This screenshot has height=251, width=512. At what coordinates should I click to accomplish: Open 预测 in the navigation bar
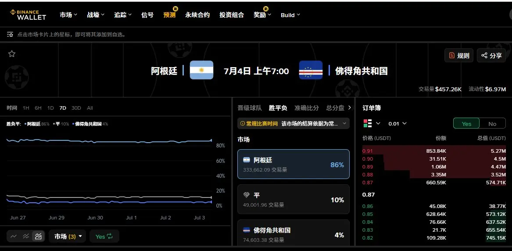pyautogui.click(x=169, y=14)
